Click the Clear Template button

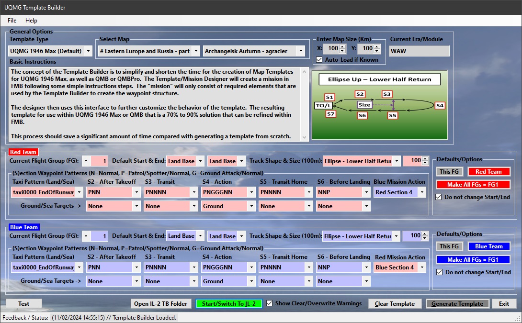point(395,304)
